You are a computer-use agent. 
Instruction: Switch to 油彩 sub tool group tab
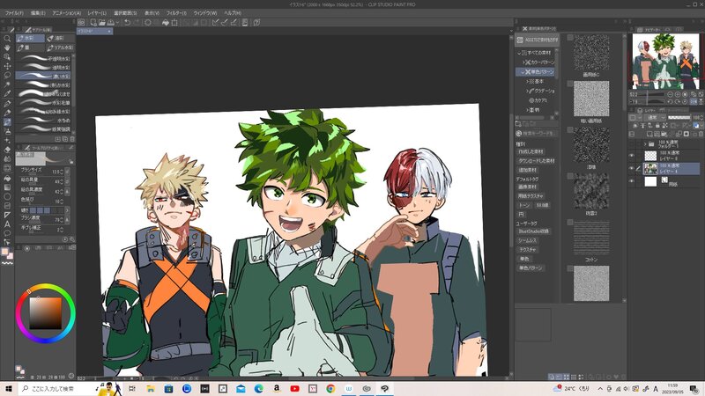(x=60, y=38)
